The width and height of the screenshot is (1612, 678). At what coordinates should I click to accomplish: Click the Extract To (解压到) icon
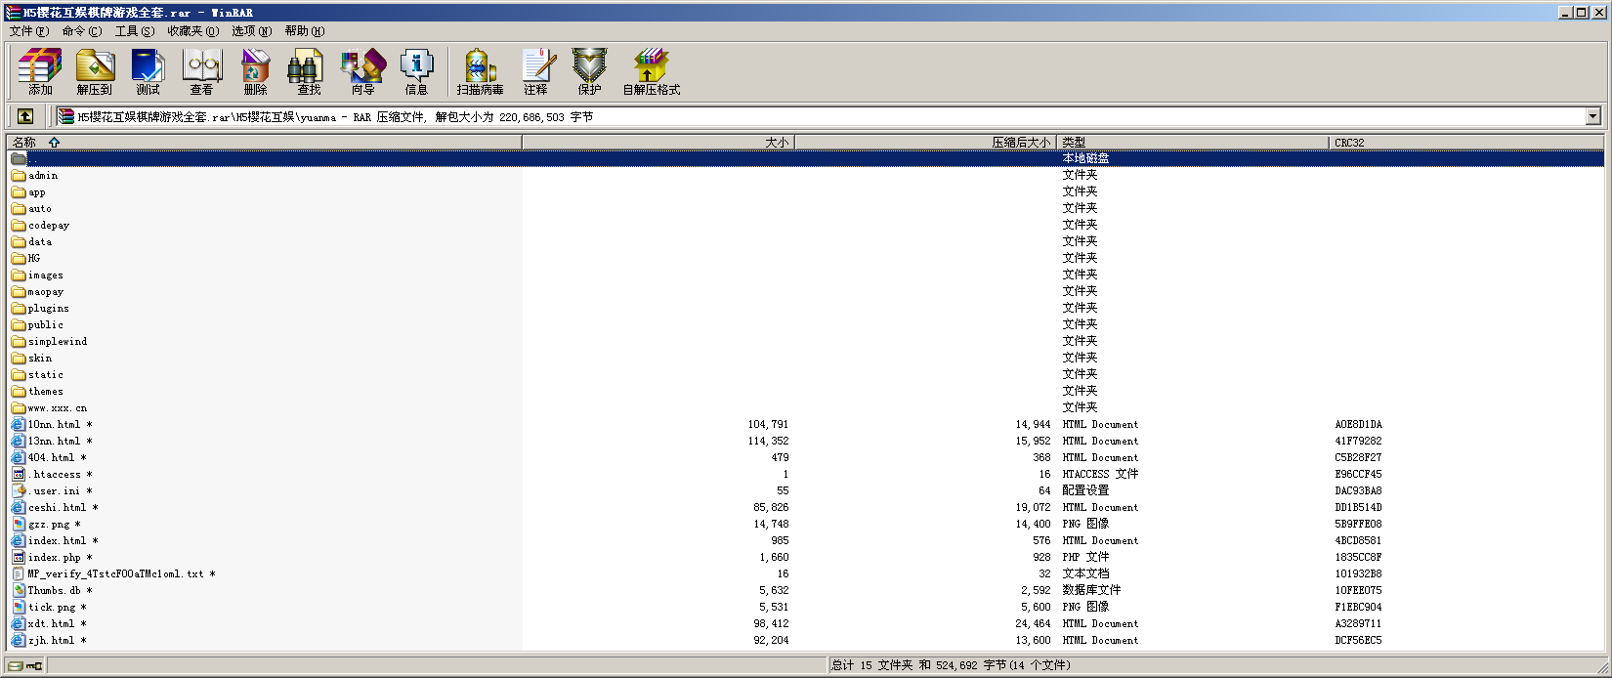pos(94,71)
